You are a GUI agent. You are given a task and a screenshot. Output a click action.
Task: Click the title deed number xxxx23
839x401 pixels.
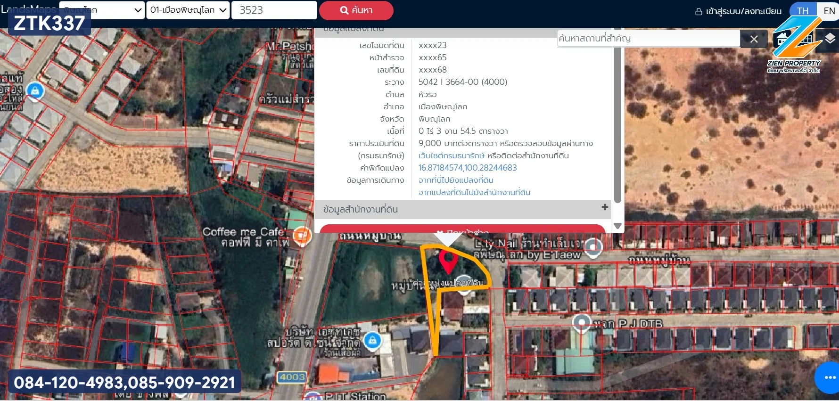432,45
